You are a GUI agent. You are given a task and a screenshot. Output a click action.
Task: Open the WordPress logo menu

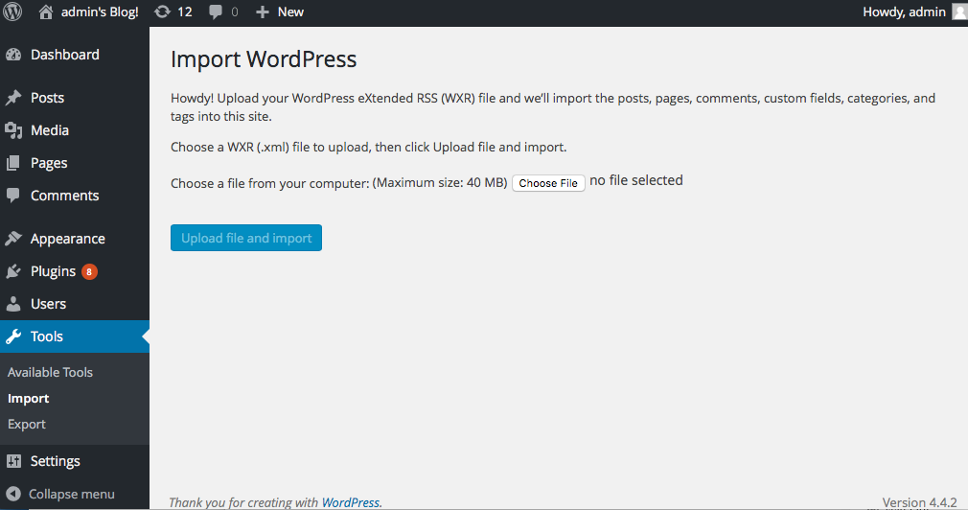12,12
